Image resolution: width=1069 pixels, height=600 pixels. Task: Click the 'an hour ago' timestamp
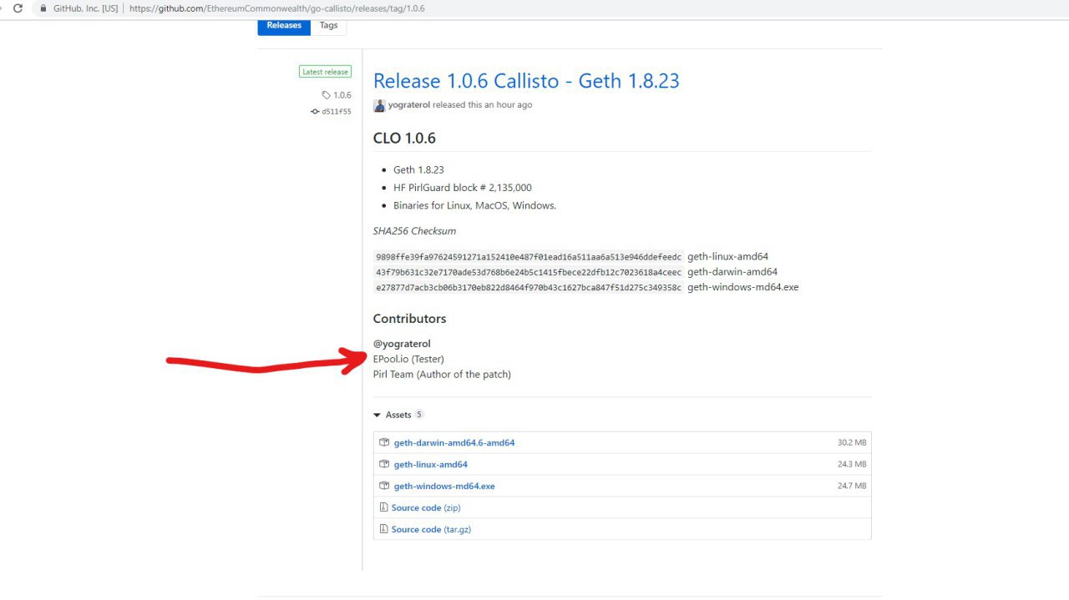(508, 105)
